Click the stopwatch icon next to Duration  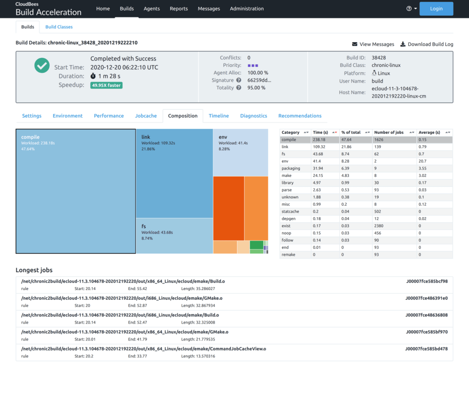(93, 76)
